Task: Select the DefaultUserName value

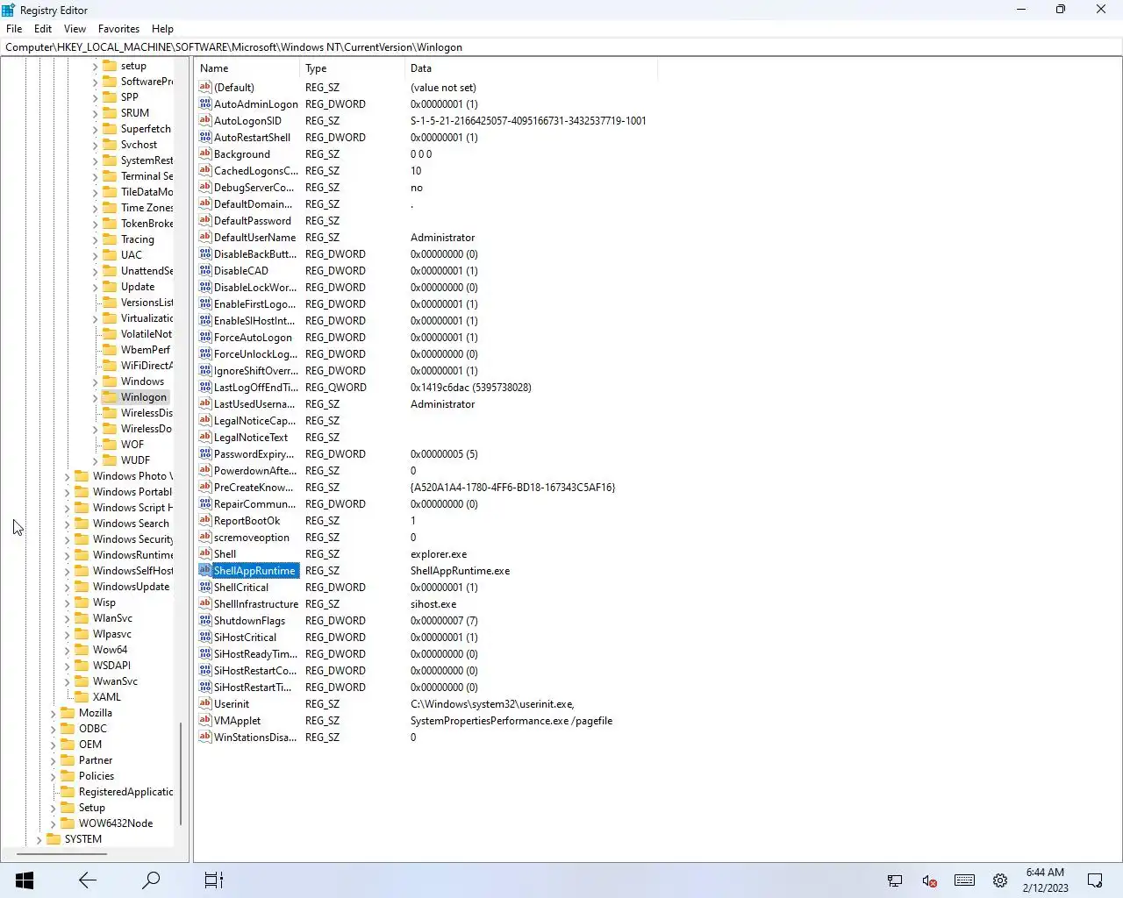Action: (x=255, y=238)
